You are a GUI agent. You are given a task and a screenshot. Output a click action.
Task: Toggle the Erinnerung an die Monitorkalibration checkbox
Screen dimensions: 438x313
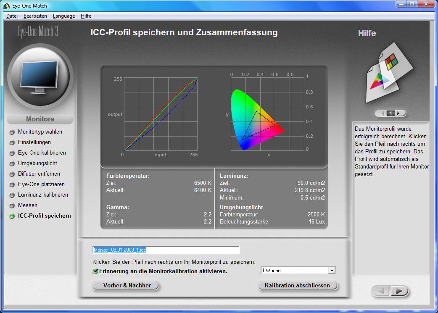(x=95, y=271)
